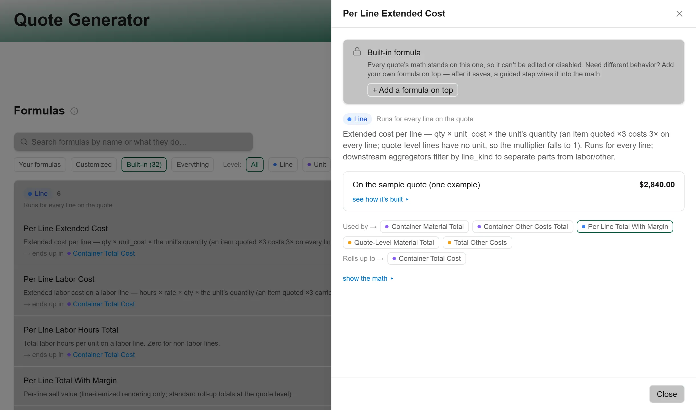Click Add a formula on top

(x=412, y=90)
